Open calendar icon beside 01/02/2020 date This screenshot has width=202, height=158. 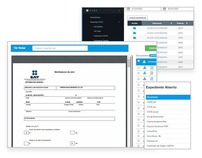(128, 9)
